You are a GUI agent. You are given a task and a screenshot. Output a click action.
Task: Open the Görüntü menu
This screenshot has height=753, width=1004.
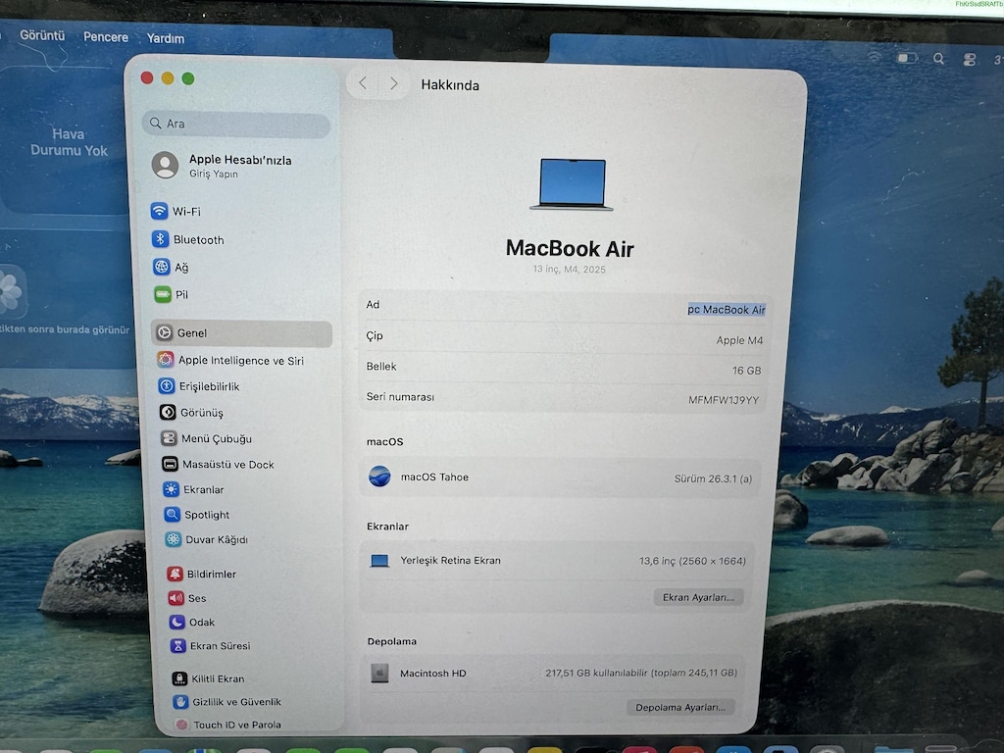(42, 35)
